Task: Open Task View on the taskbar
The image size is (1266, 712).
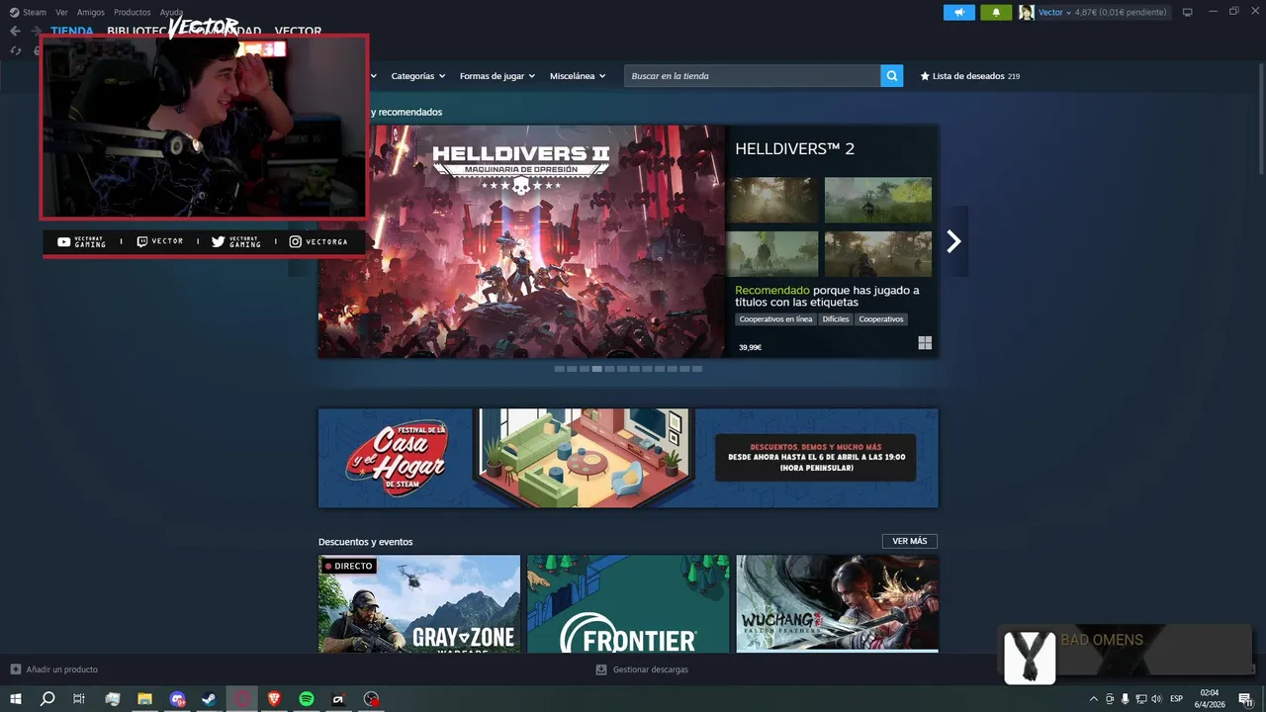Action: 79,699
